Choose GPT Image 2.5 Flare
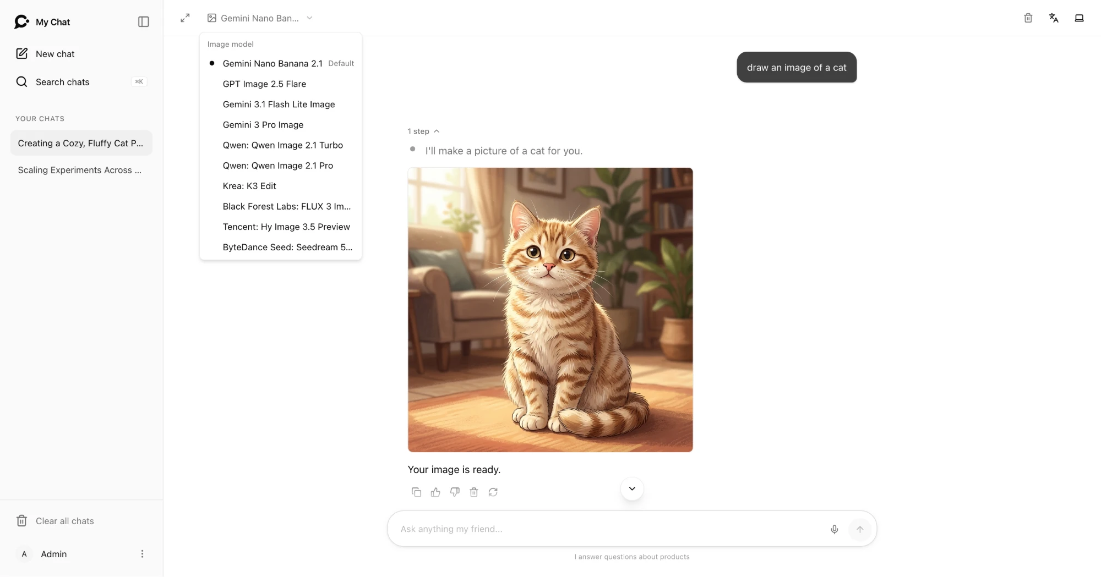Viewport: 1101px width, 577px height. pyautogui.click(x=281, y=84)
